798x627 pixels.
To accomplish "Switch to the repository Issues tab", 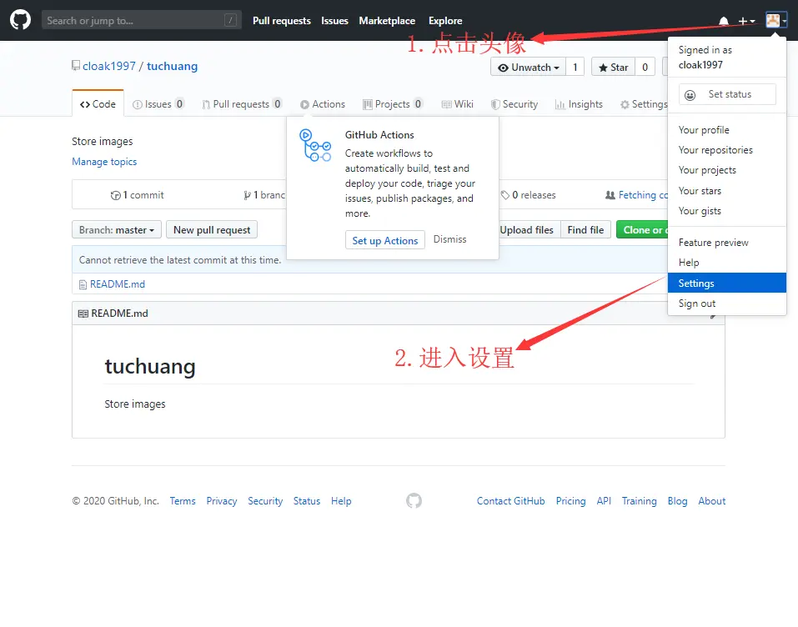I will (158, 104).
